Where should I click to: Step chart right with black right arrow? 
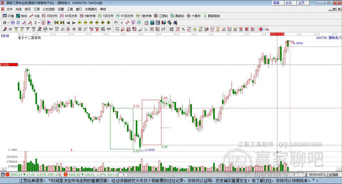pyautogui.click(x=74, y=23)
